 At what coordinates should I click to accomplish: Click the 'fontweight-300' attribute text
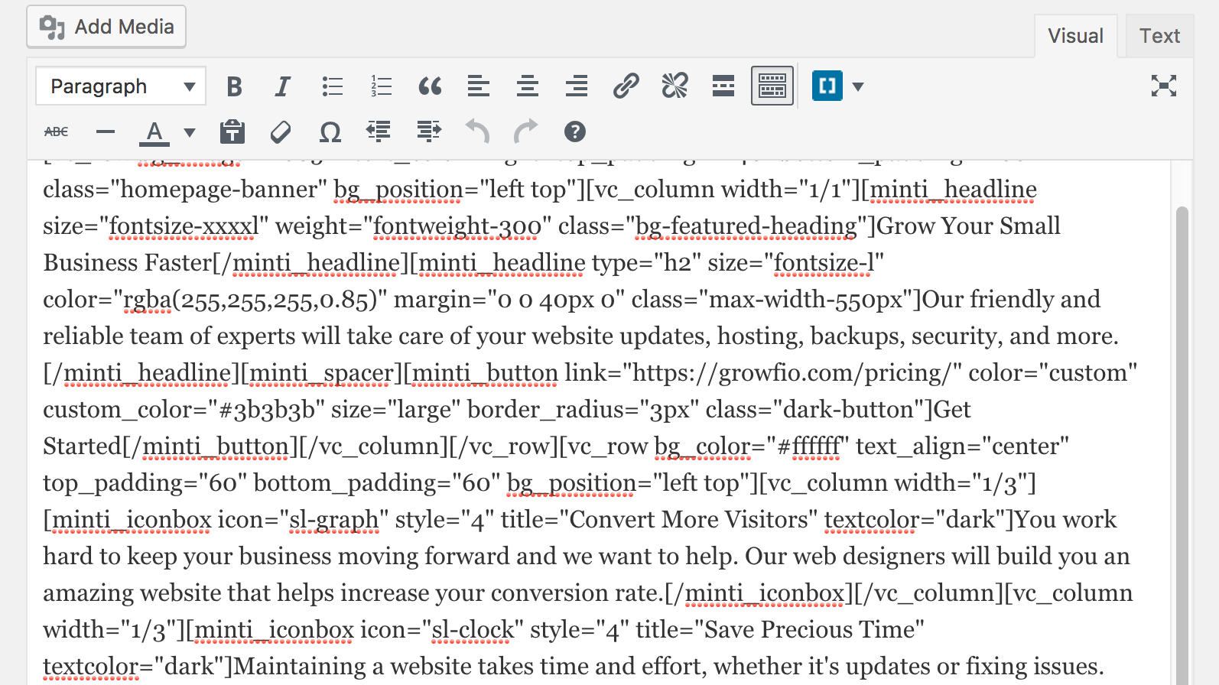(457, 226)
